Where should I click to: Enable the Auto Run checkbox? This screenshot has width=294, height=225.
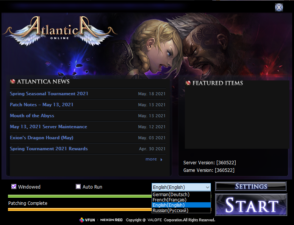78,187
